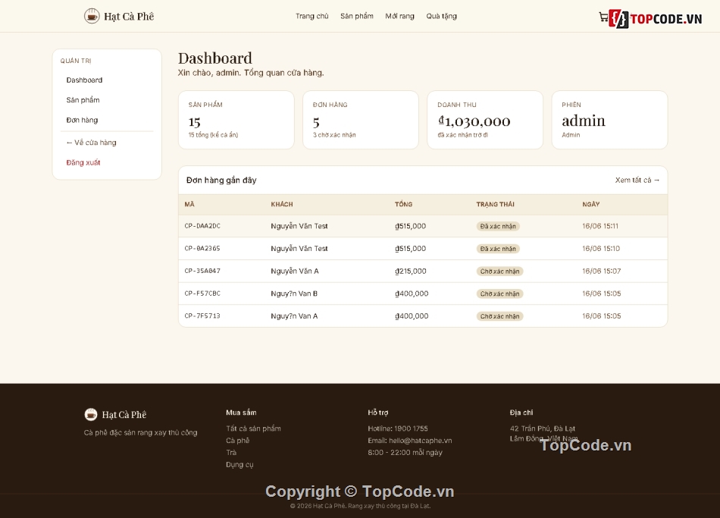Image resolution: width=720 pixels, height=518 pixels.
Task: Click customer name Nguyễn Văn A
Action: [x=294, y=272]
